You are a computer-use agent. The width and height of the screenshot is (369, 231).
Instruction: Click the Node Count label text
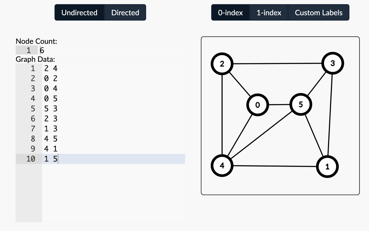pos(36,41)
